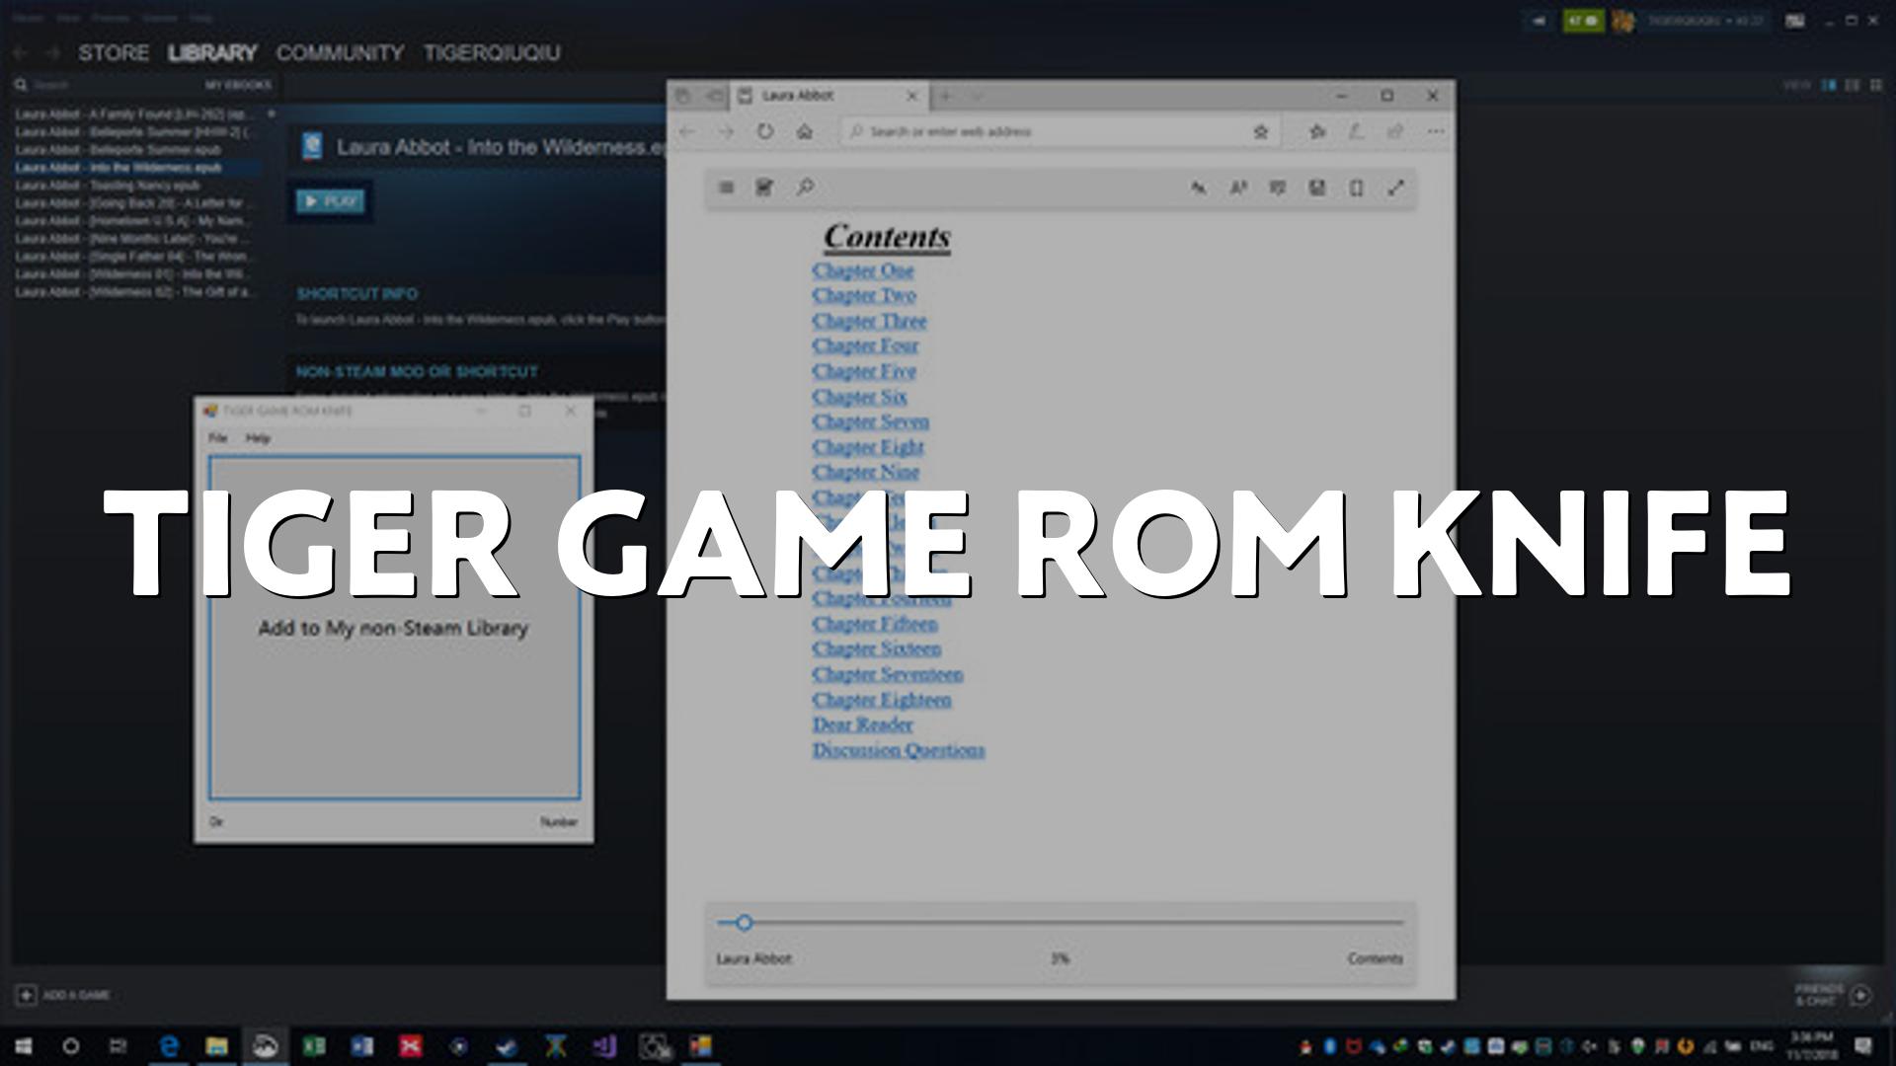This screenshot has height=1066, width=1896.
Task: Open the Discussion Questions link
Action: tap(899, 750)
